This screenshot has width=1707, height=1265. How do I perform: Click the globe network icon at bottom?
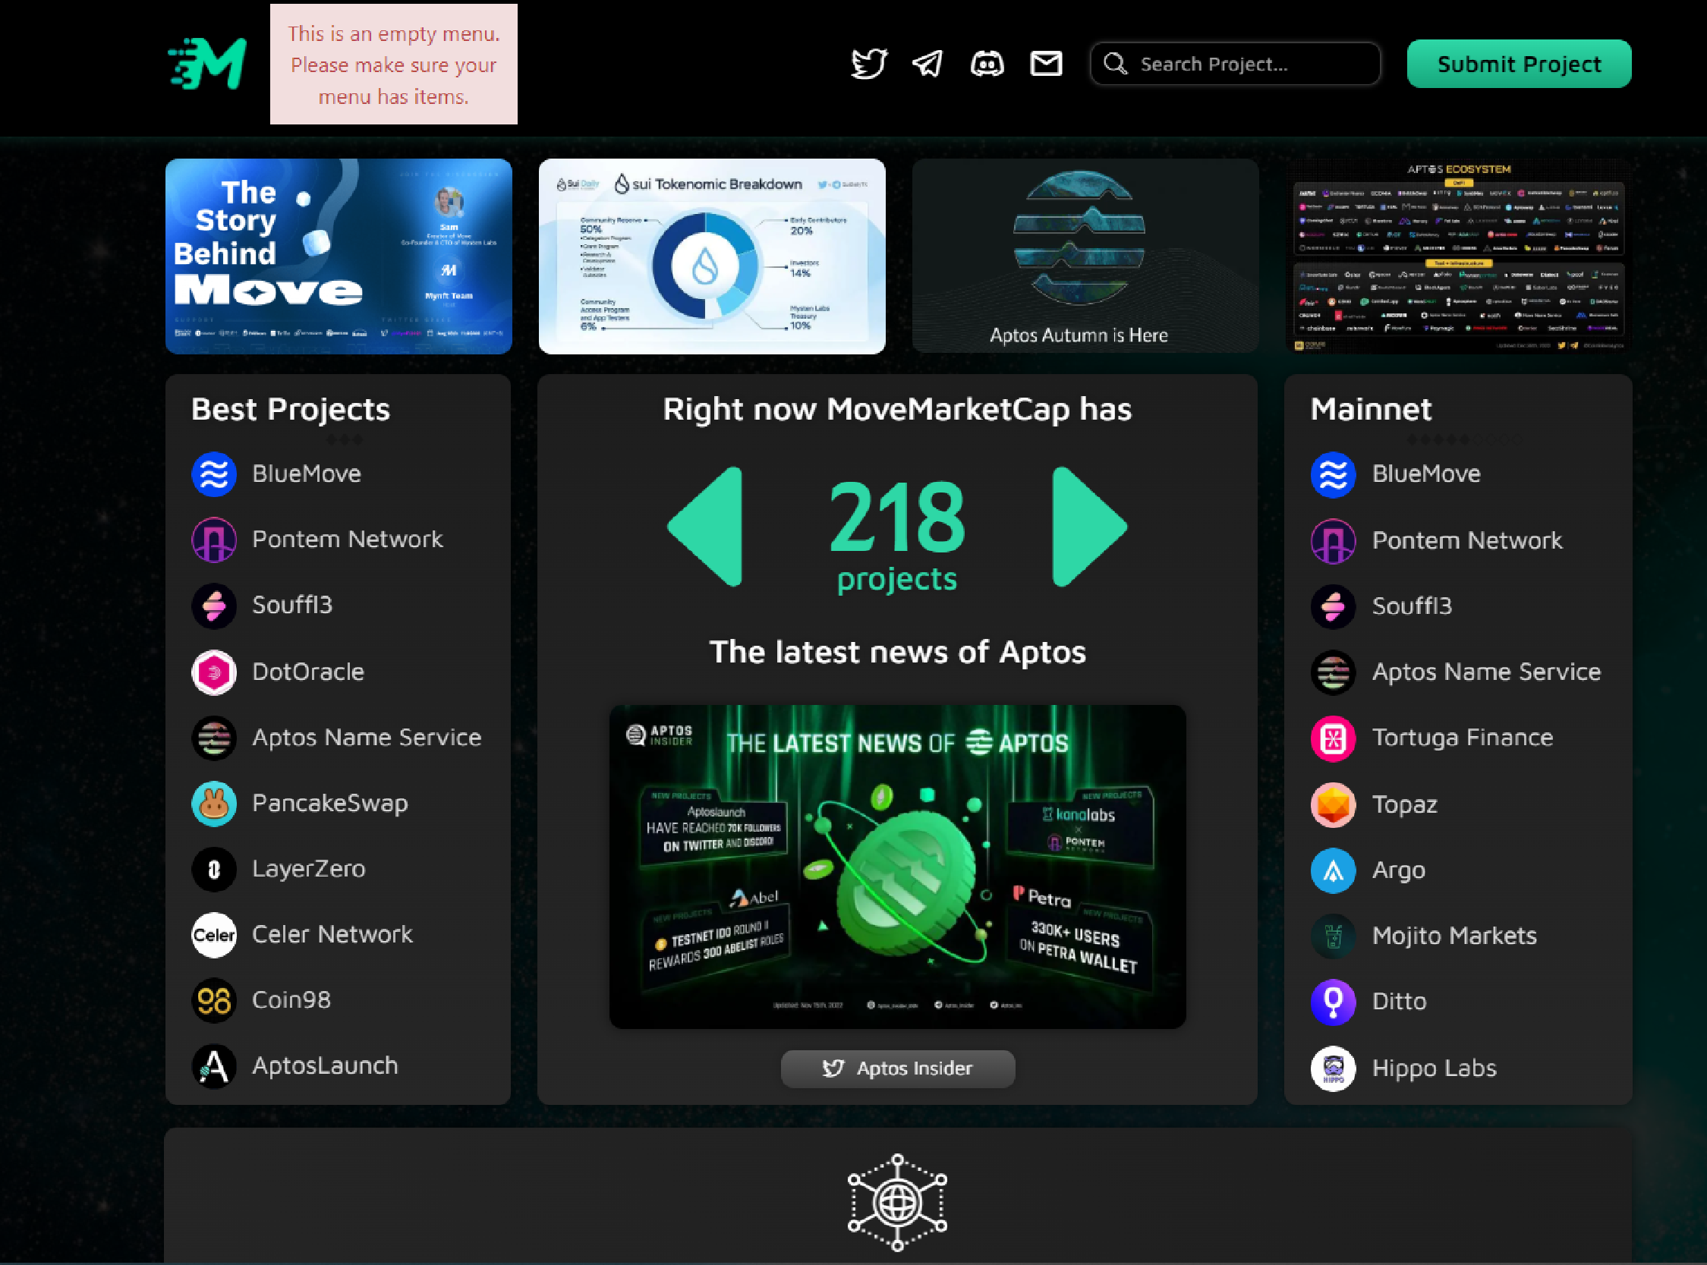[x=897, y=1202]
